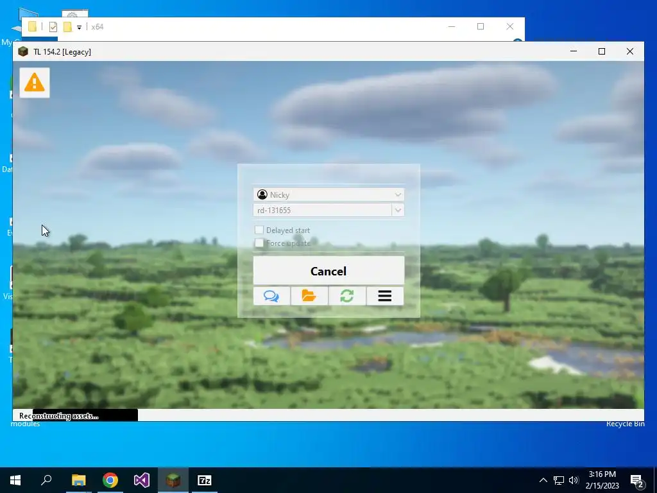
Task: Open File Explorer from the taskbar
Action: [78, 480]
